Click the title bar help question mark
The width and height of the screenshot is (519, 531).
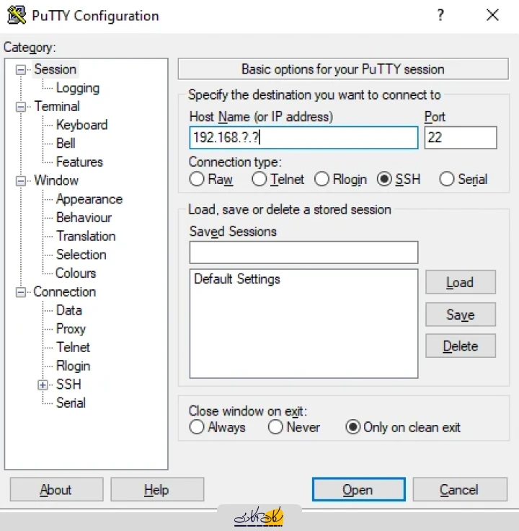click(x=440, y=16)
